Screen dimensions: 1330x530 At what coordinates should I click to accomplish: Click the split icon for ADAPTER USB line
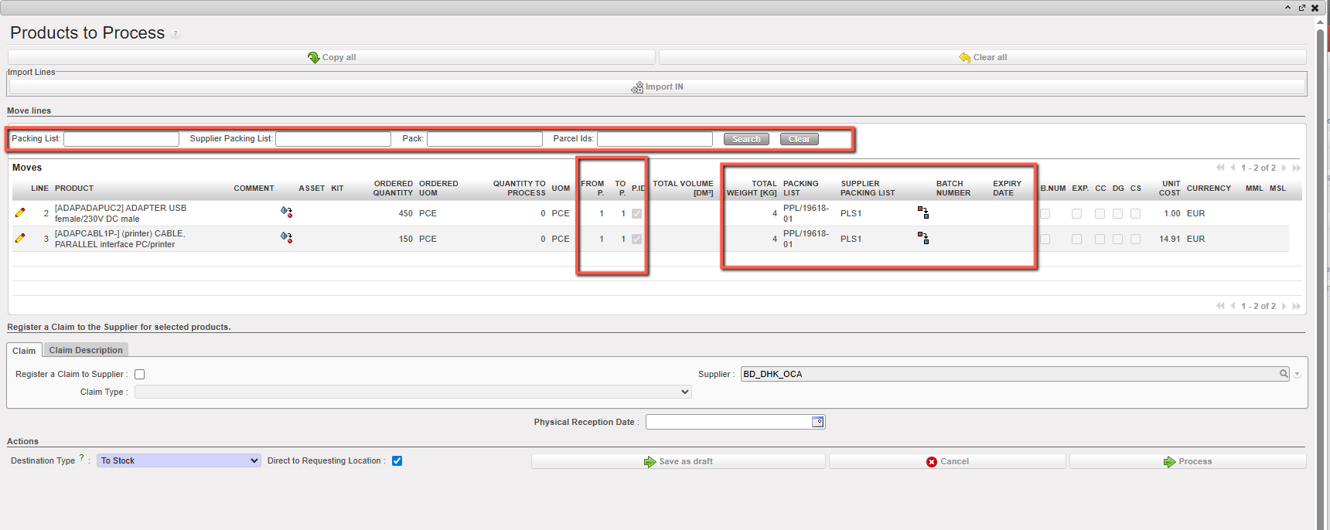pos(286,212)
